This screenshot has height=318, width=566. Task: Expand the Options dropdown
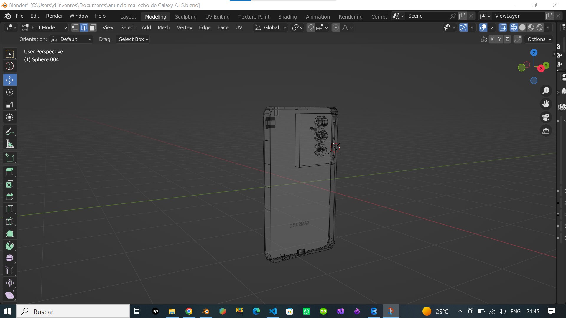coord(539,39)
